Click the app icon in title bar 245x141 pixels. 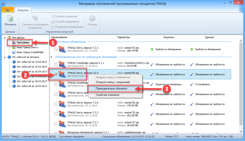click(4, 3)
